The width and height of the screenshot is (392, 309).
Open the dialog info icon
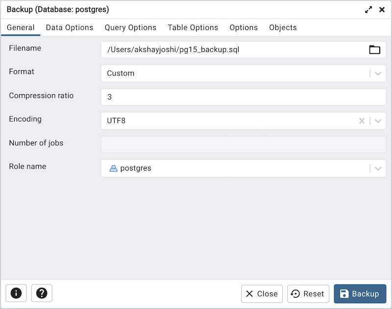coord(16,293)
